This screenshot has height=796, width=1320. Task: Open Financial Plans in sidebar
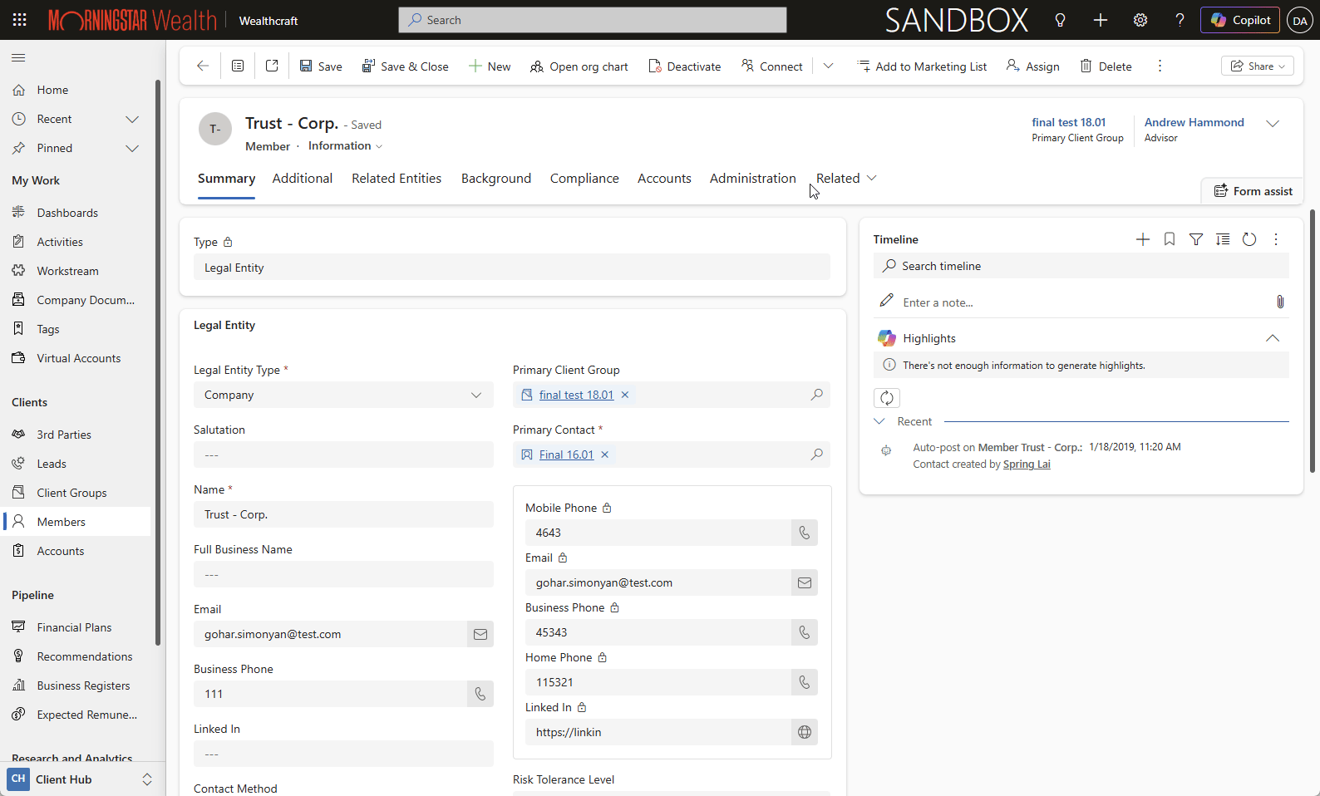[x=74, y=627]
